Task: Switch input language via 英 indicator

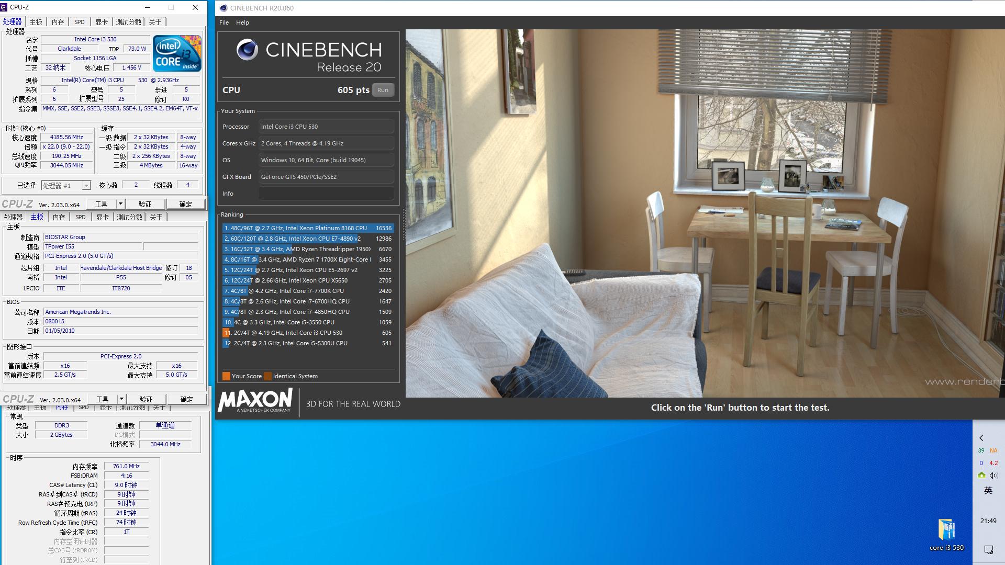Action: pos(988,490)
